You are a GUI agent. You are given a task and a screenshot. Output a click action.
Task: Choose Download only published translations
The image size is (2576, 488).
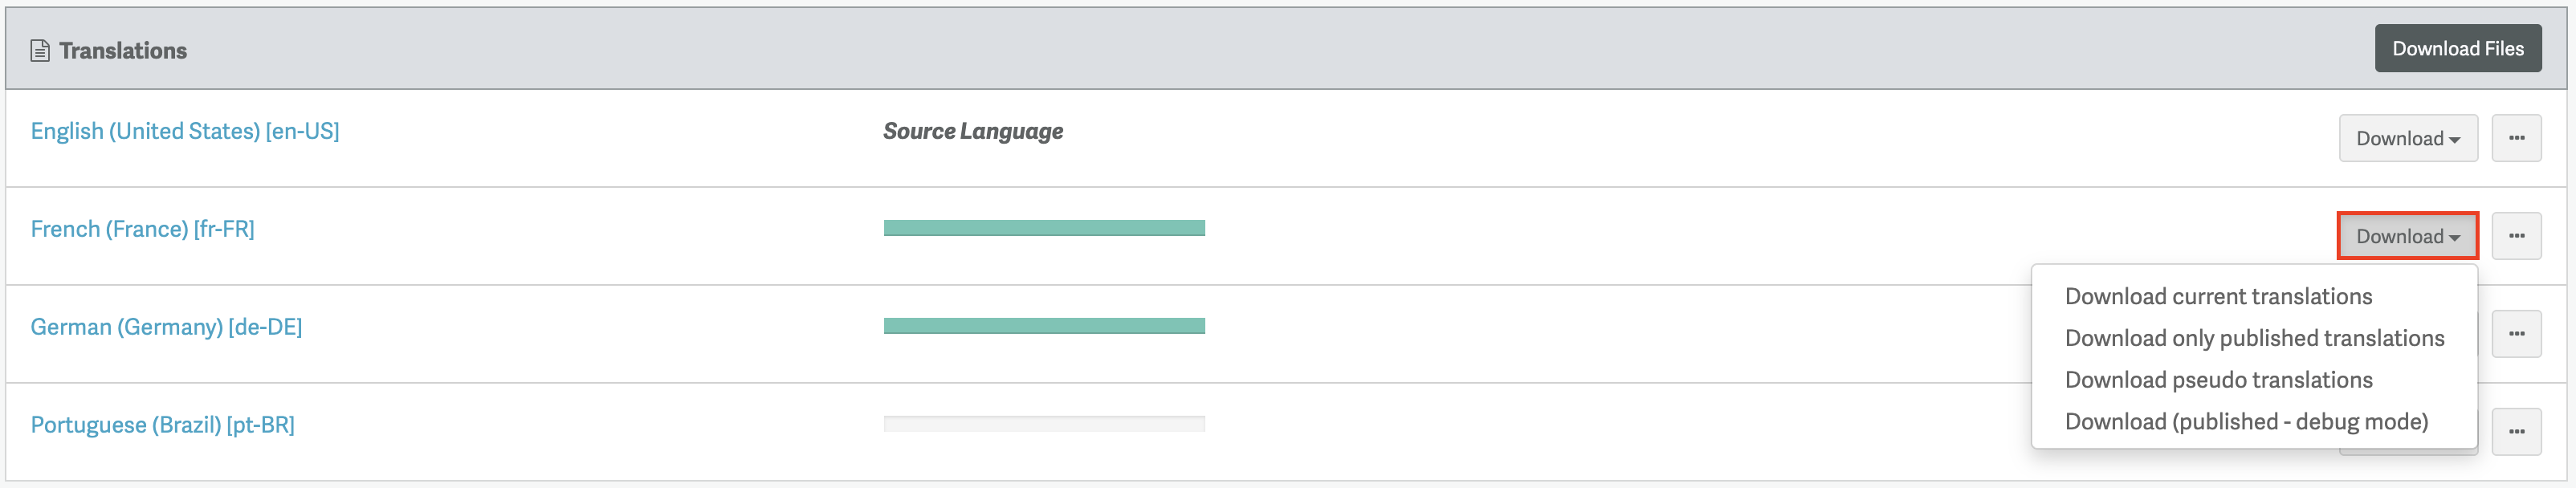(2254, 338)
